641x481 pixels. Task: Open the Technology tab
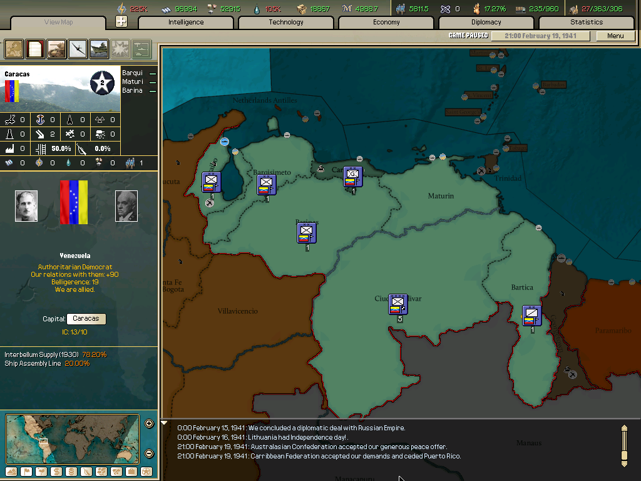click(285, 22)
